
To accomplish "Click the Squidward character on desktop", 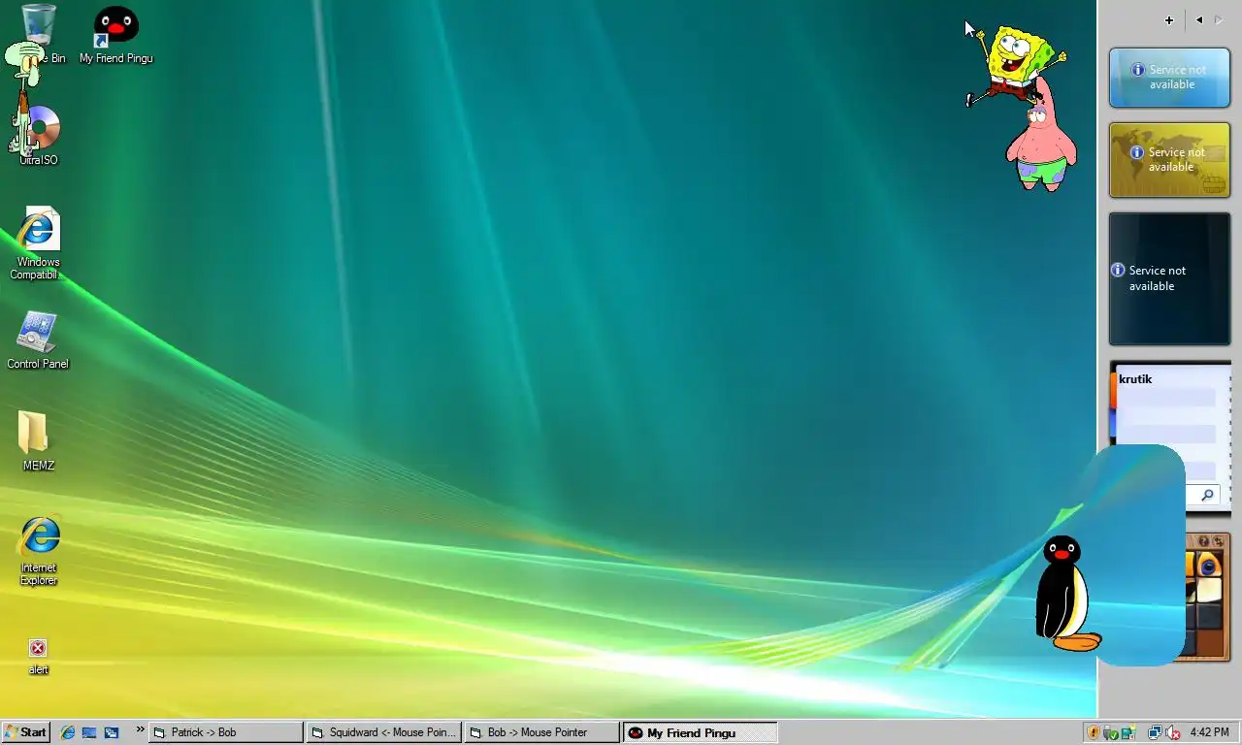I will pyautogui.click(x=25, y=97).
